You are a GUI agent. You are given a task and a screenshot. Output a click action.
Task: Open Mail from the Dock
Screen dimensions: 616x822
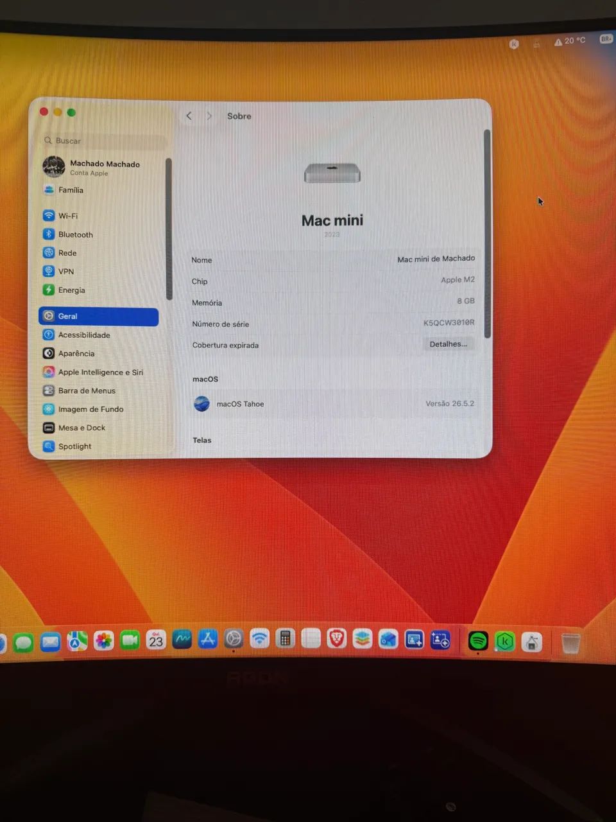(50, 641)
